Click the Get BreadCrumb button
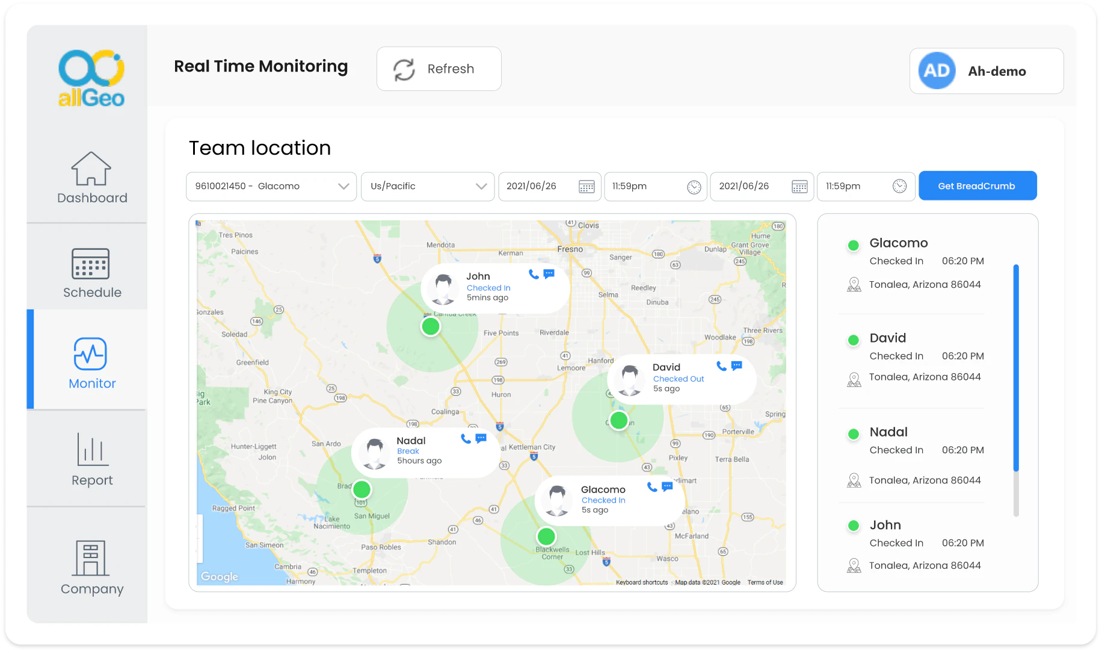The width and height of the screenshot is (1102, 652). click(977, 185)
